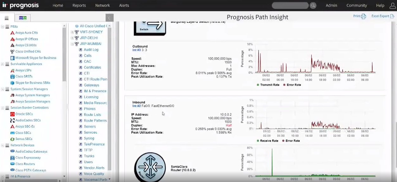The height and width of the screenshot is (182, 397).
Task: Click into the top search field
Action: 290,5
